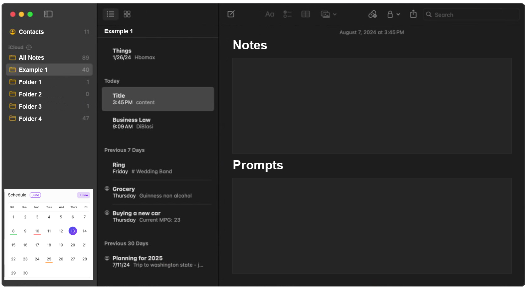The image size is (528, 289).
Task: Create a new note with compose icon
Action: 231,14
